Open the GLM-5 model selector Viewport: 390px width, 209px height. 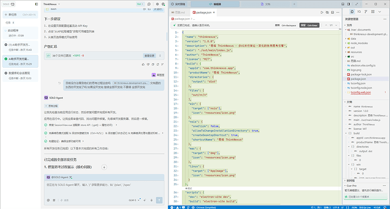[x=135, y=200]
